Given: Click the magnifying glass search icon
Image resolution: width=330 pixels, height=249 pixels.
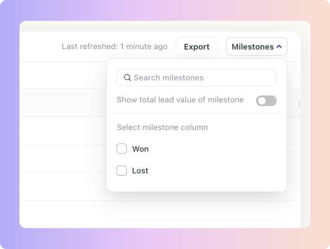Looking at the screenshot, I should pyautogui.click(x=127, y=78).
